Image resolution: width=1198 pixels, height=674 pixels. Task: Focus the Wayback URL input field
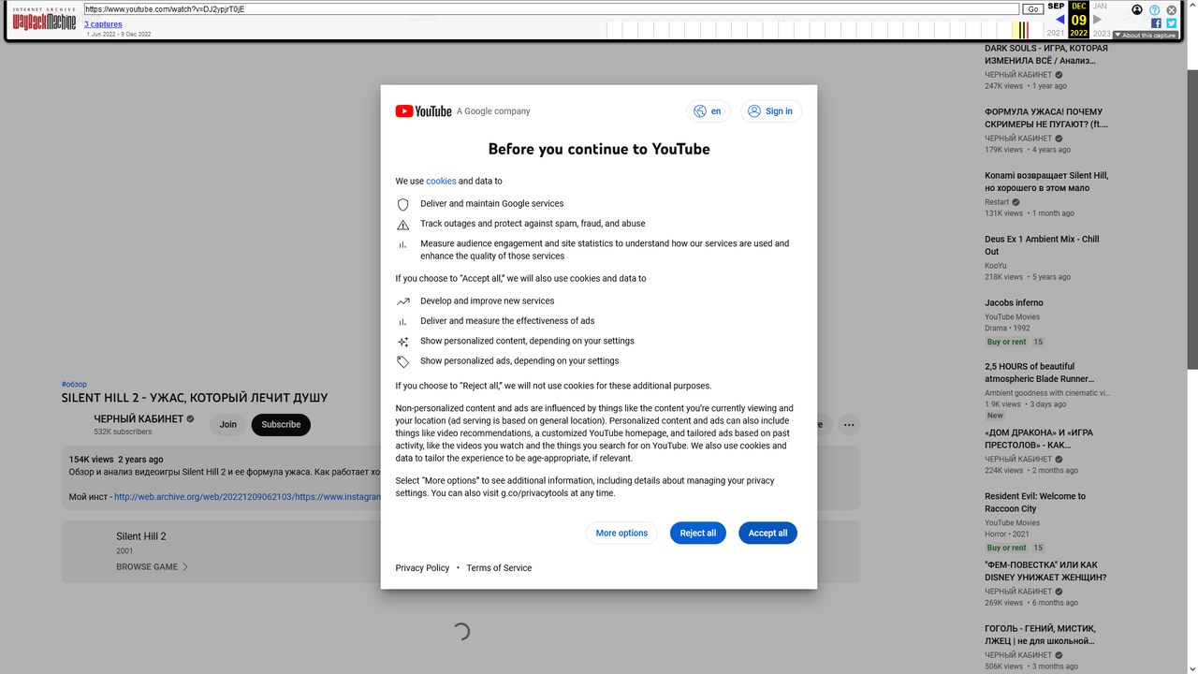550,9
